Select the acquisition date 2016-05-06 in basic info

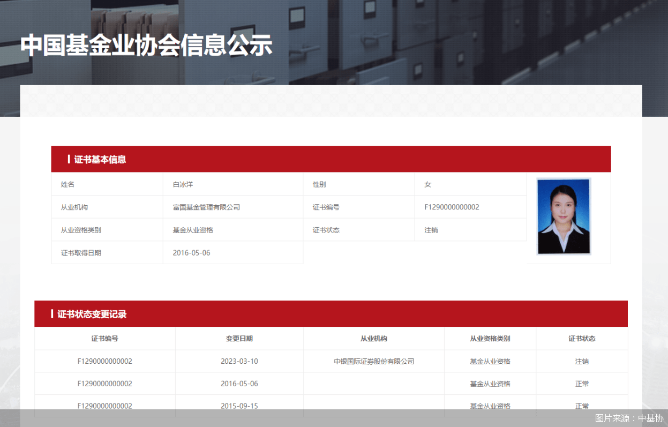click(191, 253)
